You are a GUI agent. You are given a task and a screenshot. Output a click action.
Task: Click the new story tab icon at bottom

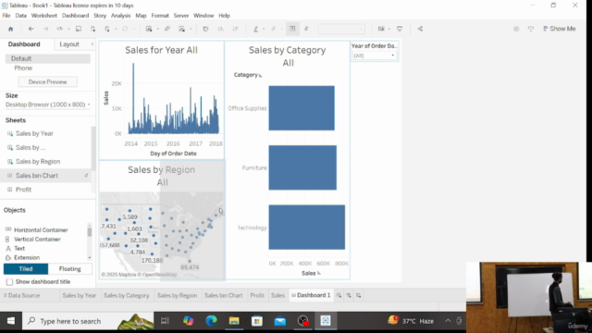pyautogui.click(x=358, y=295)
